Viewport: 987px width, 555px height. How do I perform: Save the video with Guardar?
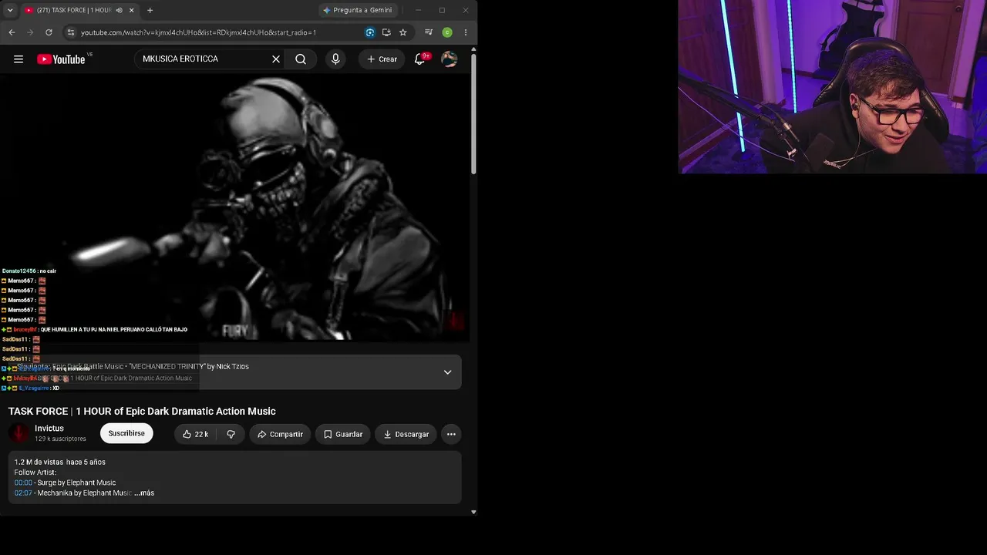[342, 434]
